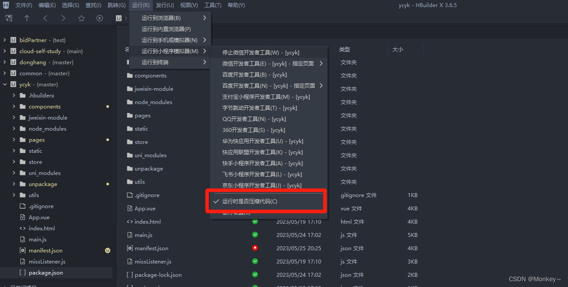Expand the .hbuilderx folder in tree
This screenshot has width=568, height=287.
point(14,95)
